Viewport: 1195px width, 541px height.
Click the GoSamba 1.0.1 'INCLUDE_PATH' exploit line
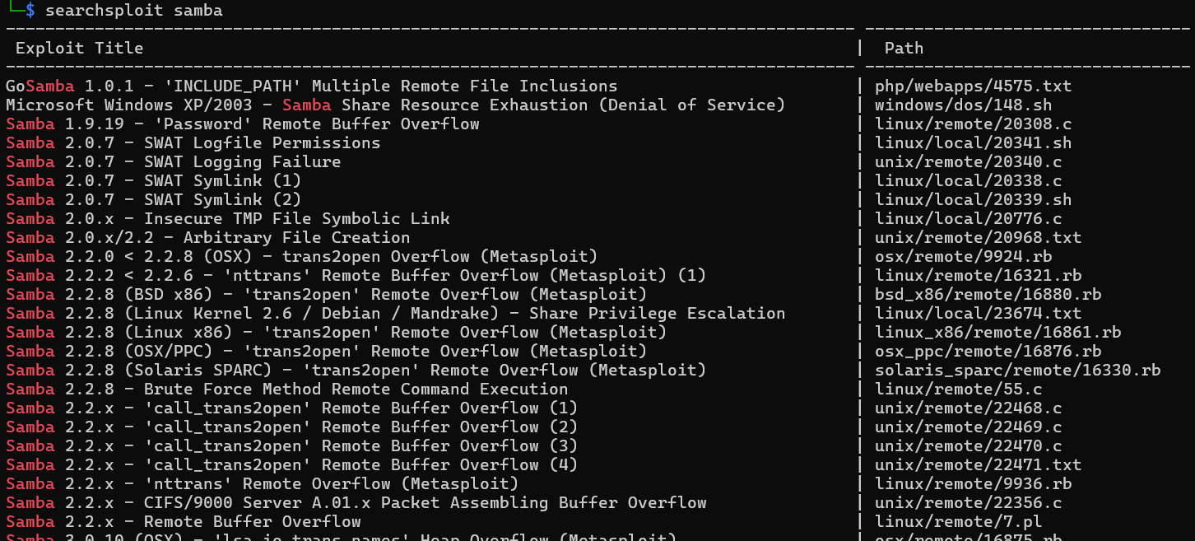point(311,86)
